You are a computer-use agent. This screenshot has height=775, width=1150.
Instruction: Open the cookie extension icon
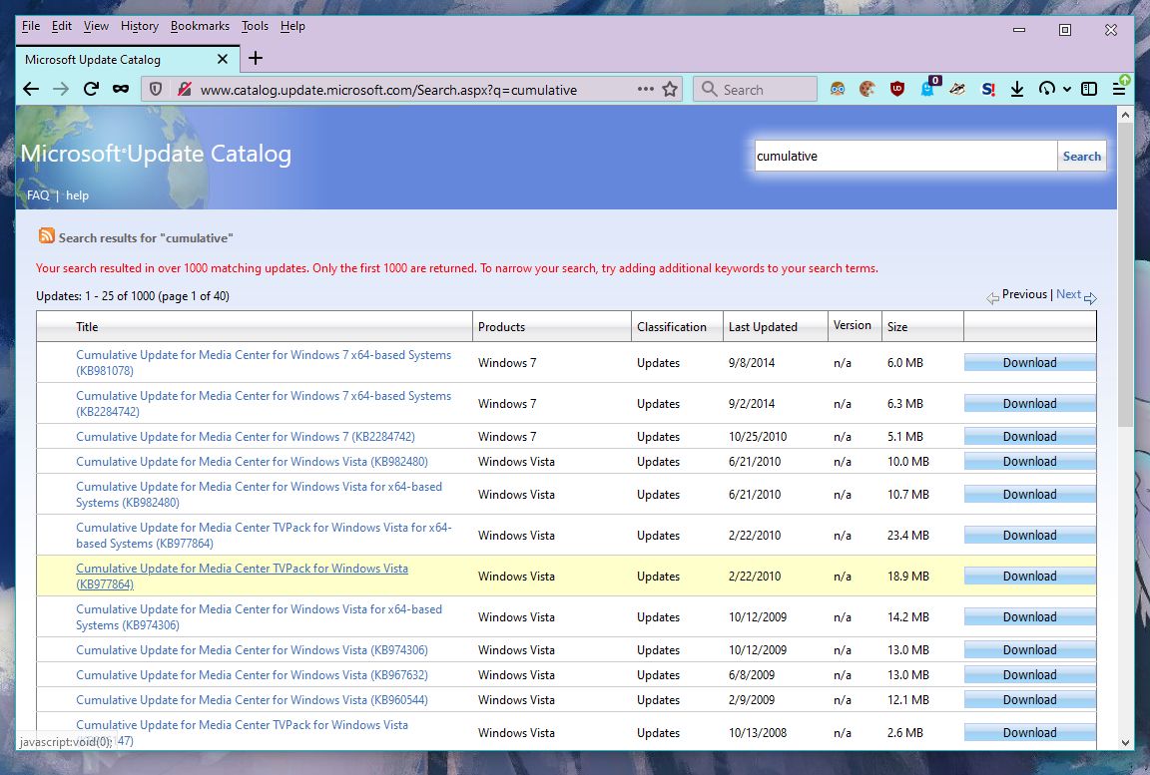tap(866, 89)
